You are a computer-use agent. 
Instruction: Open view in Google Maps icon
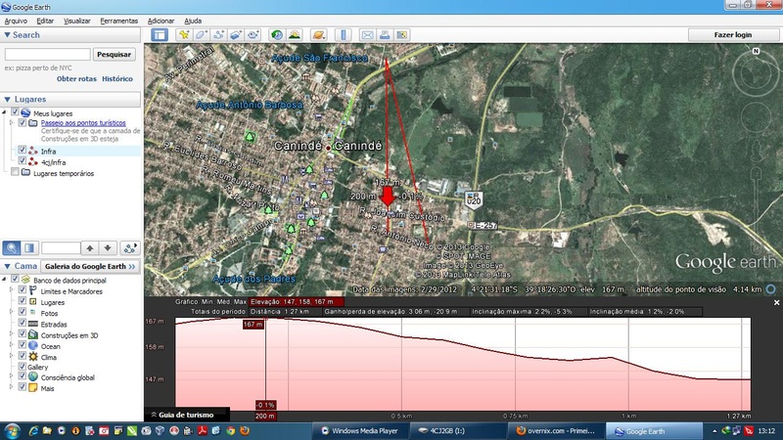pyautogui.click(x=402, y=35)
